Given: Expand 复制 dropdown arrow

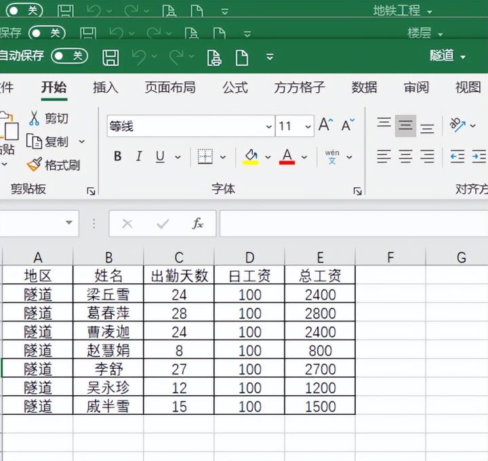Looking at the screenshot, I should pyautogui.click(x=81, y=142).
